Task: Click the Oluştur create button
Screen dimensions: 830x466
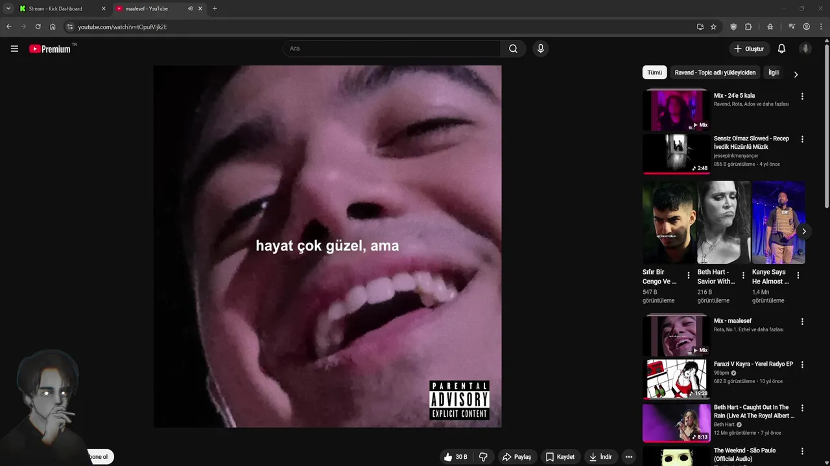Action: pos(749,49)
